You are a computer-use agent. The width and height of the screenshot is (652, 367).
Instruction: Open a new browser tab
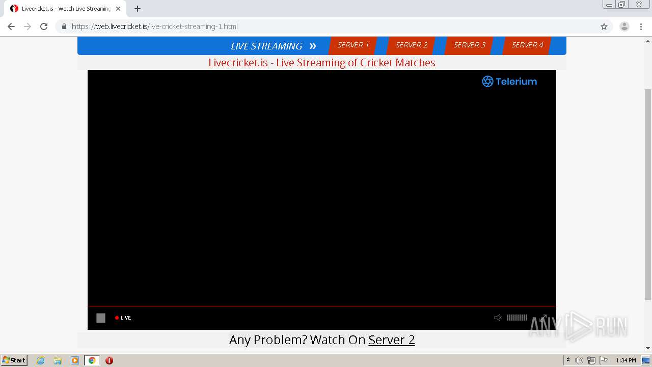[138, 9]
